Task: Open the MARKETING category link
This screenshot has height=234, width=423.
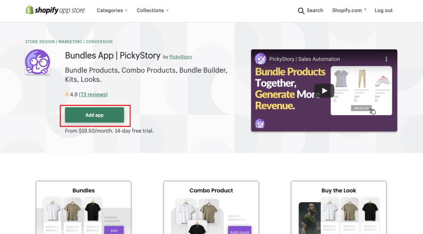Action: pyautogui.click(x=70, y=42)
